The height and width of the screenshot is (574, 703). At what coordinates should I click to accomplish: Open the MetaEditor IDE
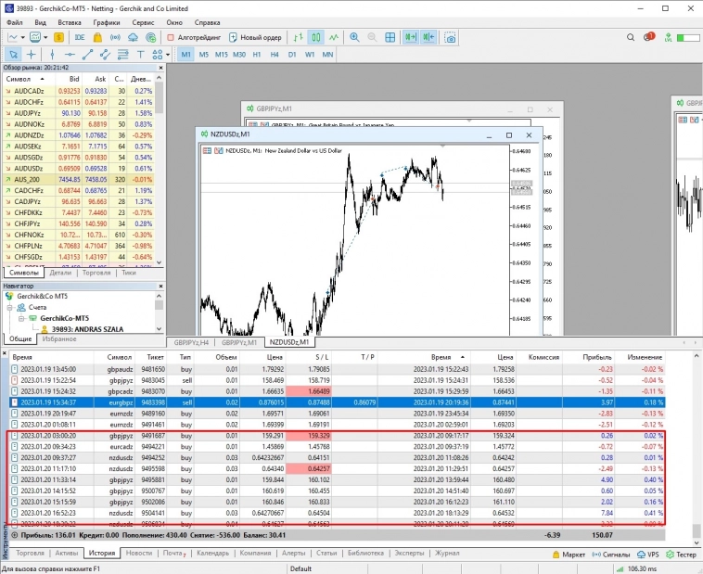81,37
